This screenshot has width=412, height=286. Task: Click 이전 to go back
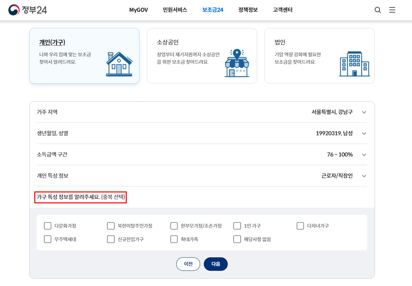tap(188, 264)
